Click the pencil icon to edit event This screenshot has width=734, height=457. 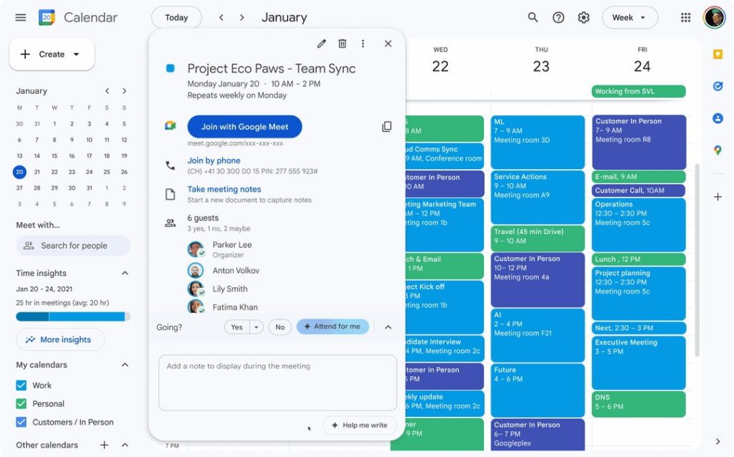[322, 44]
